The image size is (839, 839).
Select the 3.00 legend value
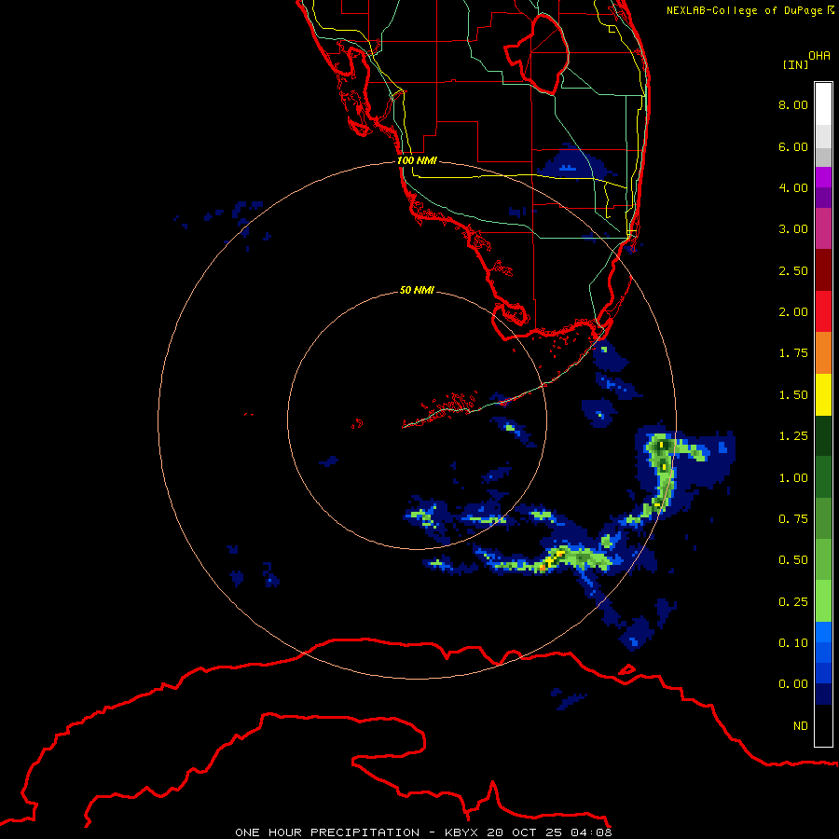(793, 229)
